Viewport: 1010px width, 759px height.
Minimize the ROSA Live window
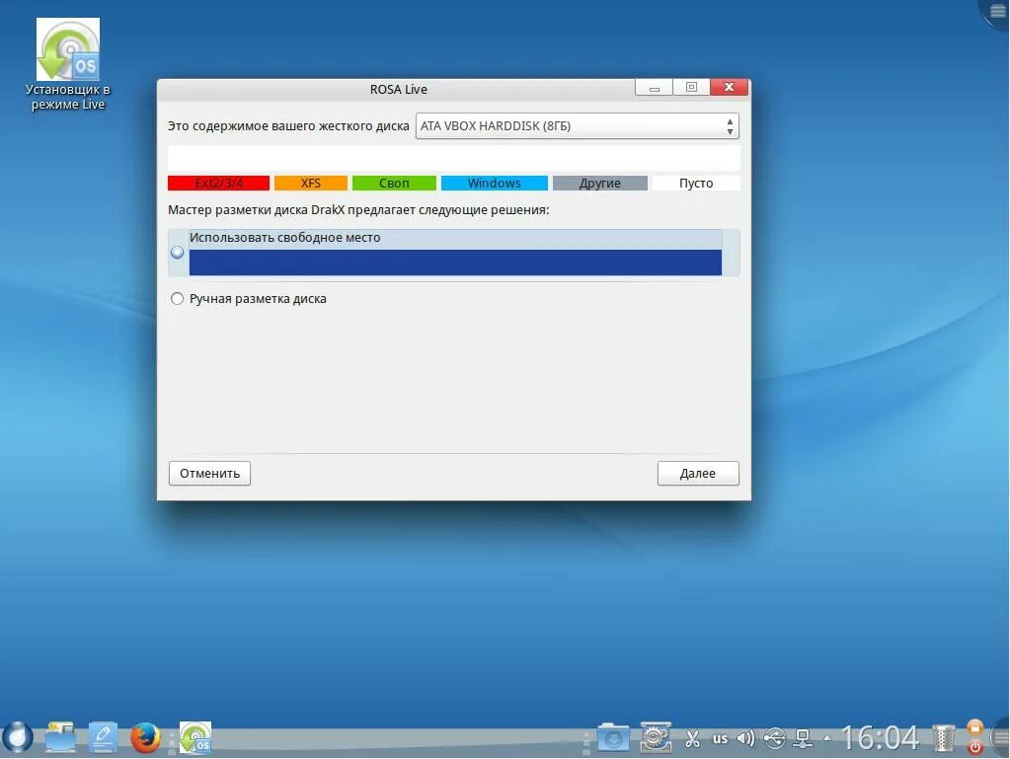click(654, 88)
